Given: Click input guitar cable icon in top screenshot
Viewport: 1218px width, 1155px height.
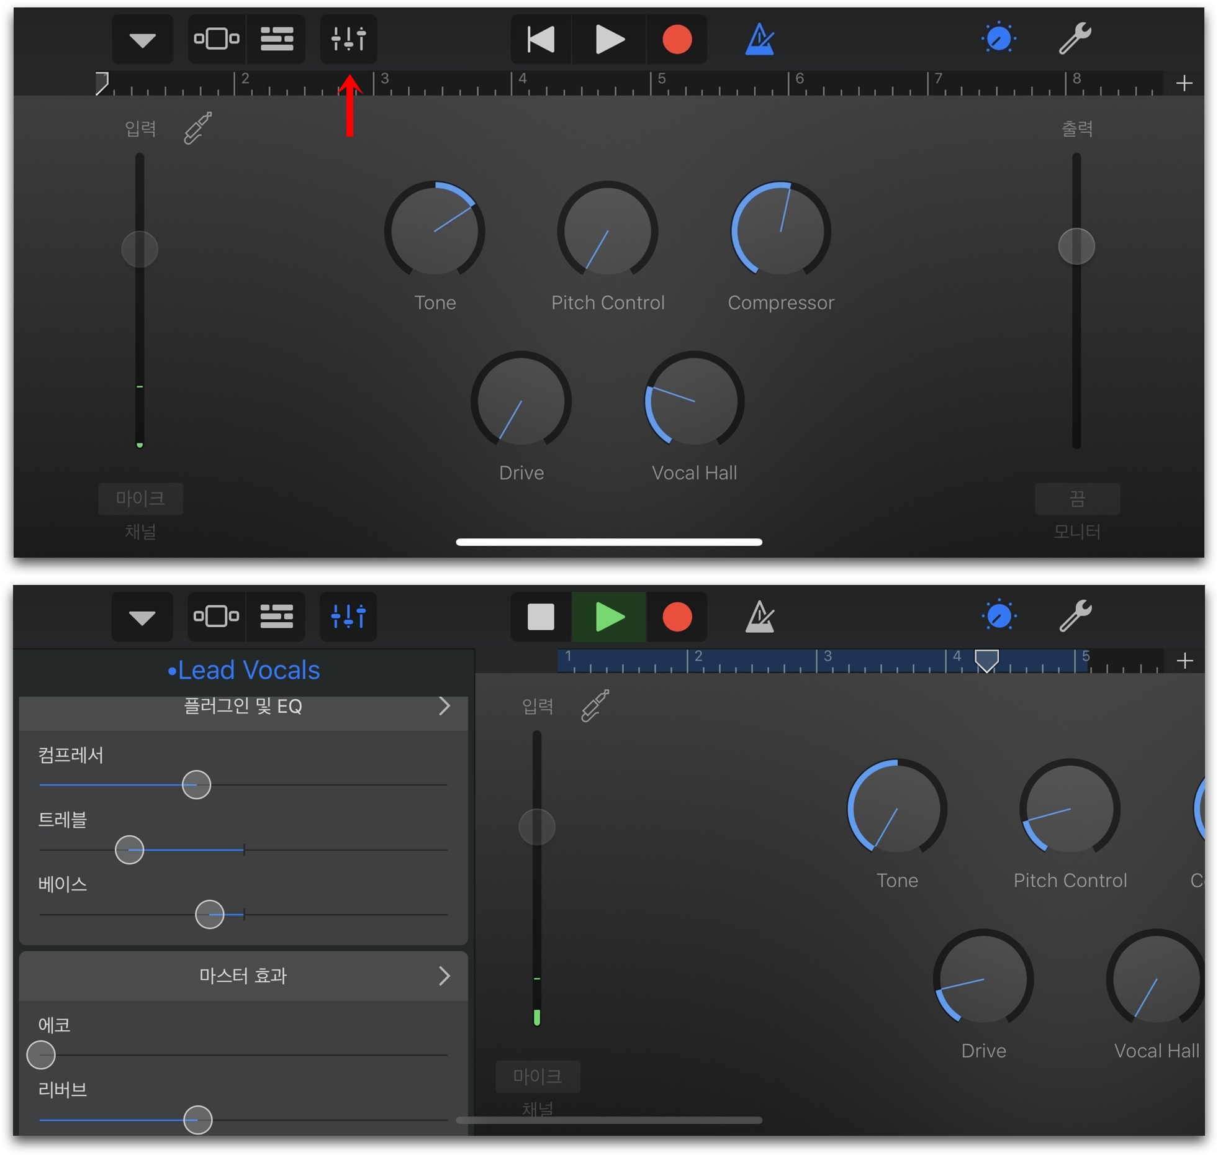Looking at the screenshot, I should [197, 128].
